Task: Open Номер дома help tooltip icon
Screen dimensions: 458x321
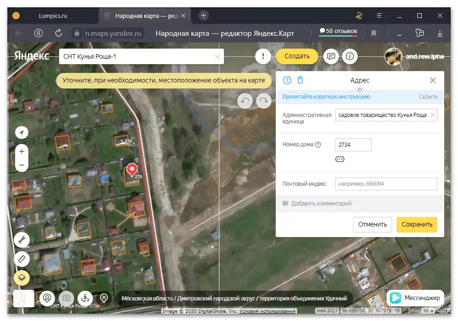Action: click(318, 144)
